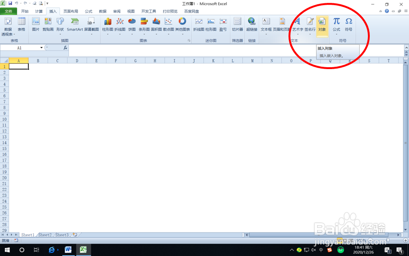Open the Sheet2 worksheet tab
The width and height of the screenshot is (409, 256).
click(x=45, y=235)
